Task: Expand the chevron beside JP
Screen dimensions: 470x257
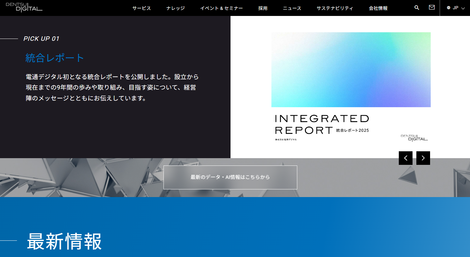Action: (463, 8)
